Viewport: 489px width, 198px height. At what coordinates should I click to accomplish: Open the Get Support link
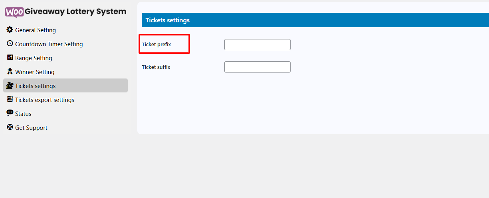click(31, 128)
